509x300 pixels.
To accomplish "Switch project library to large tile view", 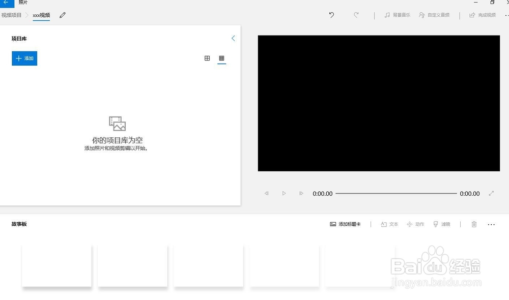I will point(207,58).
